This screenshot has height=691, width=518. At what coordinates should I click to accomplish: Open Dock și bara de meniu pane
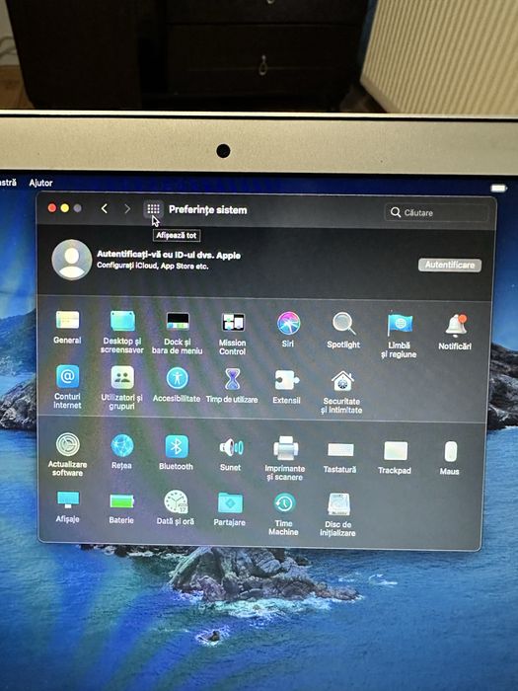pos(177,333)
